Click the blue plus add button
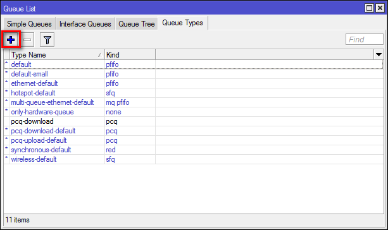The height and width of the screenshot is (230, 388). point(11,40)
